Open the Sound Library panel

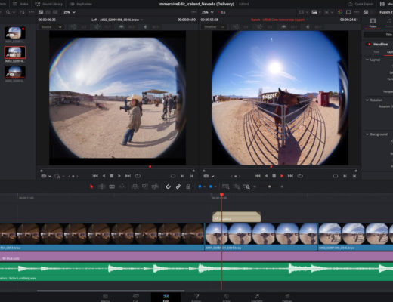(x=49, y=4)
